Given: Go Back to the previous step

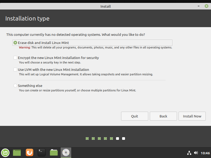Looking at the screenshot, I should coord(163,116).
